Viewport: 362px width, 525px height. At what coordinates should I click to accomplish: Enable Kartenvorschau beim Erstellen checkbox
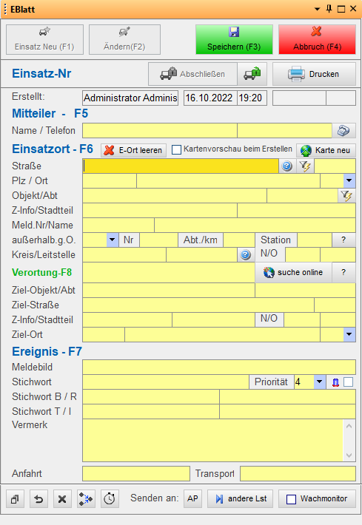[x=176, y=149]
